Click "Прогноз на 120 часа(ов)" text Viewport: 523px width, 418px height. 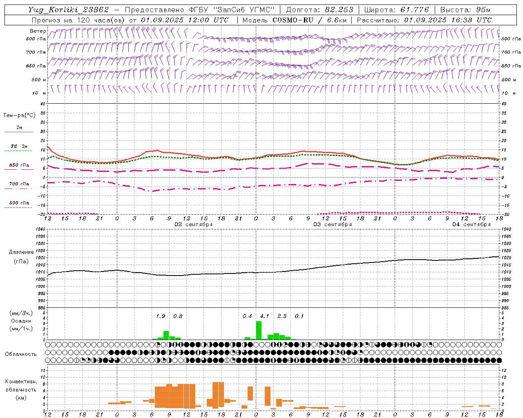[79, 20]
